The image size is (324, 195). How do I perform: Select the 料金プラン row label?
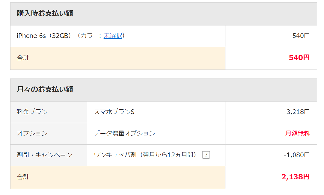32,112
